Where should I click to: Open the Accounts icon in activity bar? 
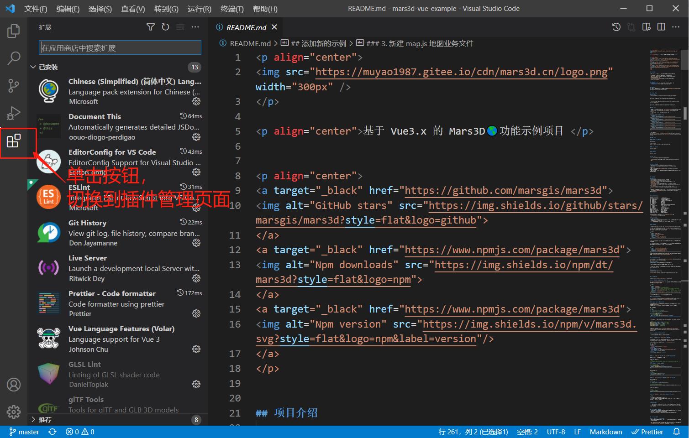coord(14,385)
